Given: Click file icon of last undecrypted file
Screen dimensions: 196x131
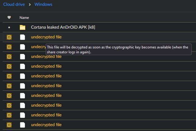Looking at the screenshot, I should click(x=23, y=125).
